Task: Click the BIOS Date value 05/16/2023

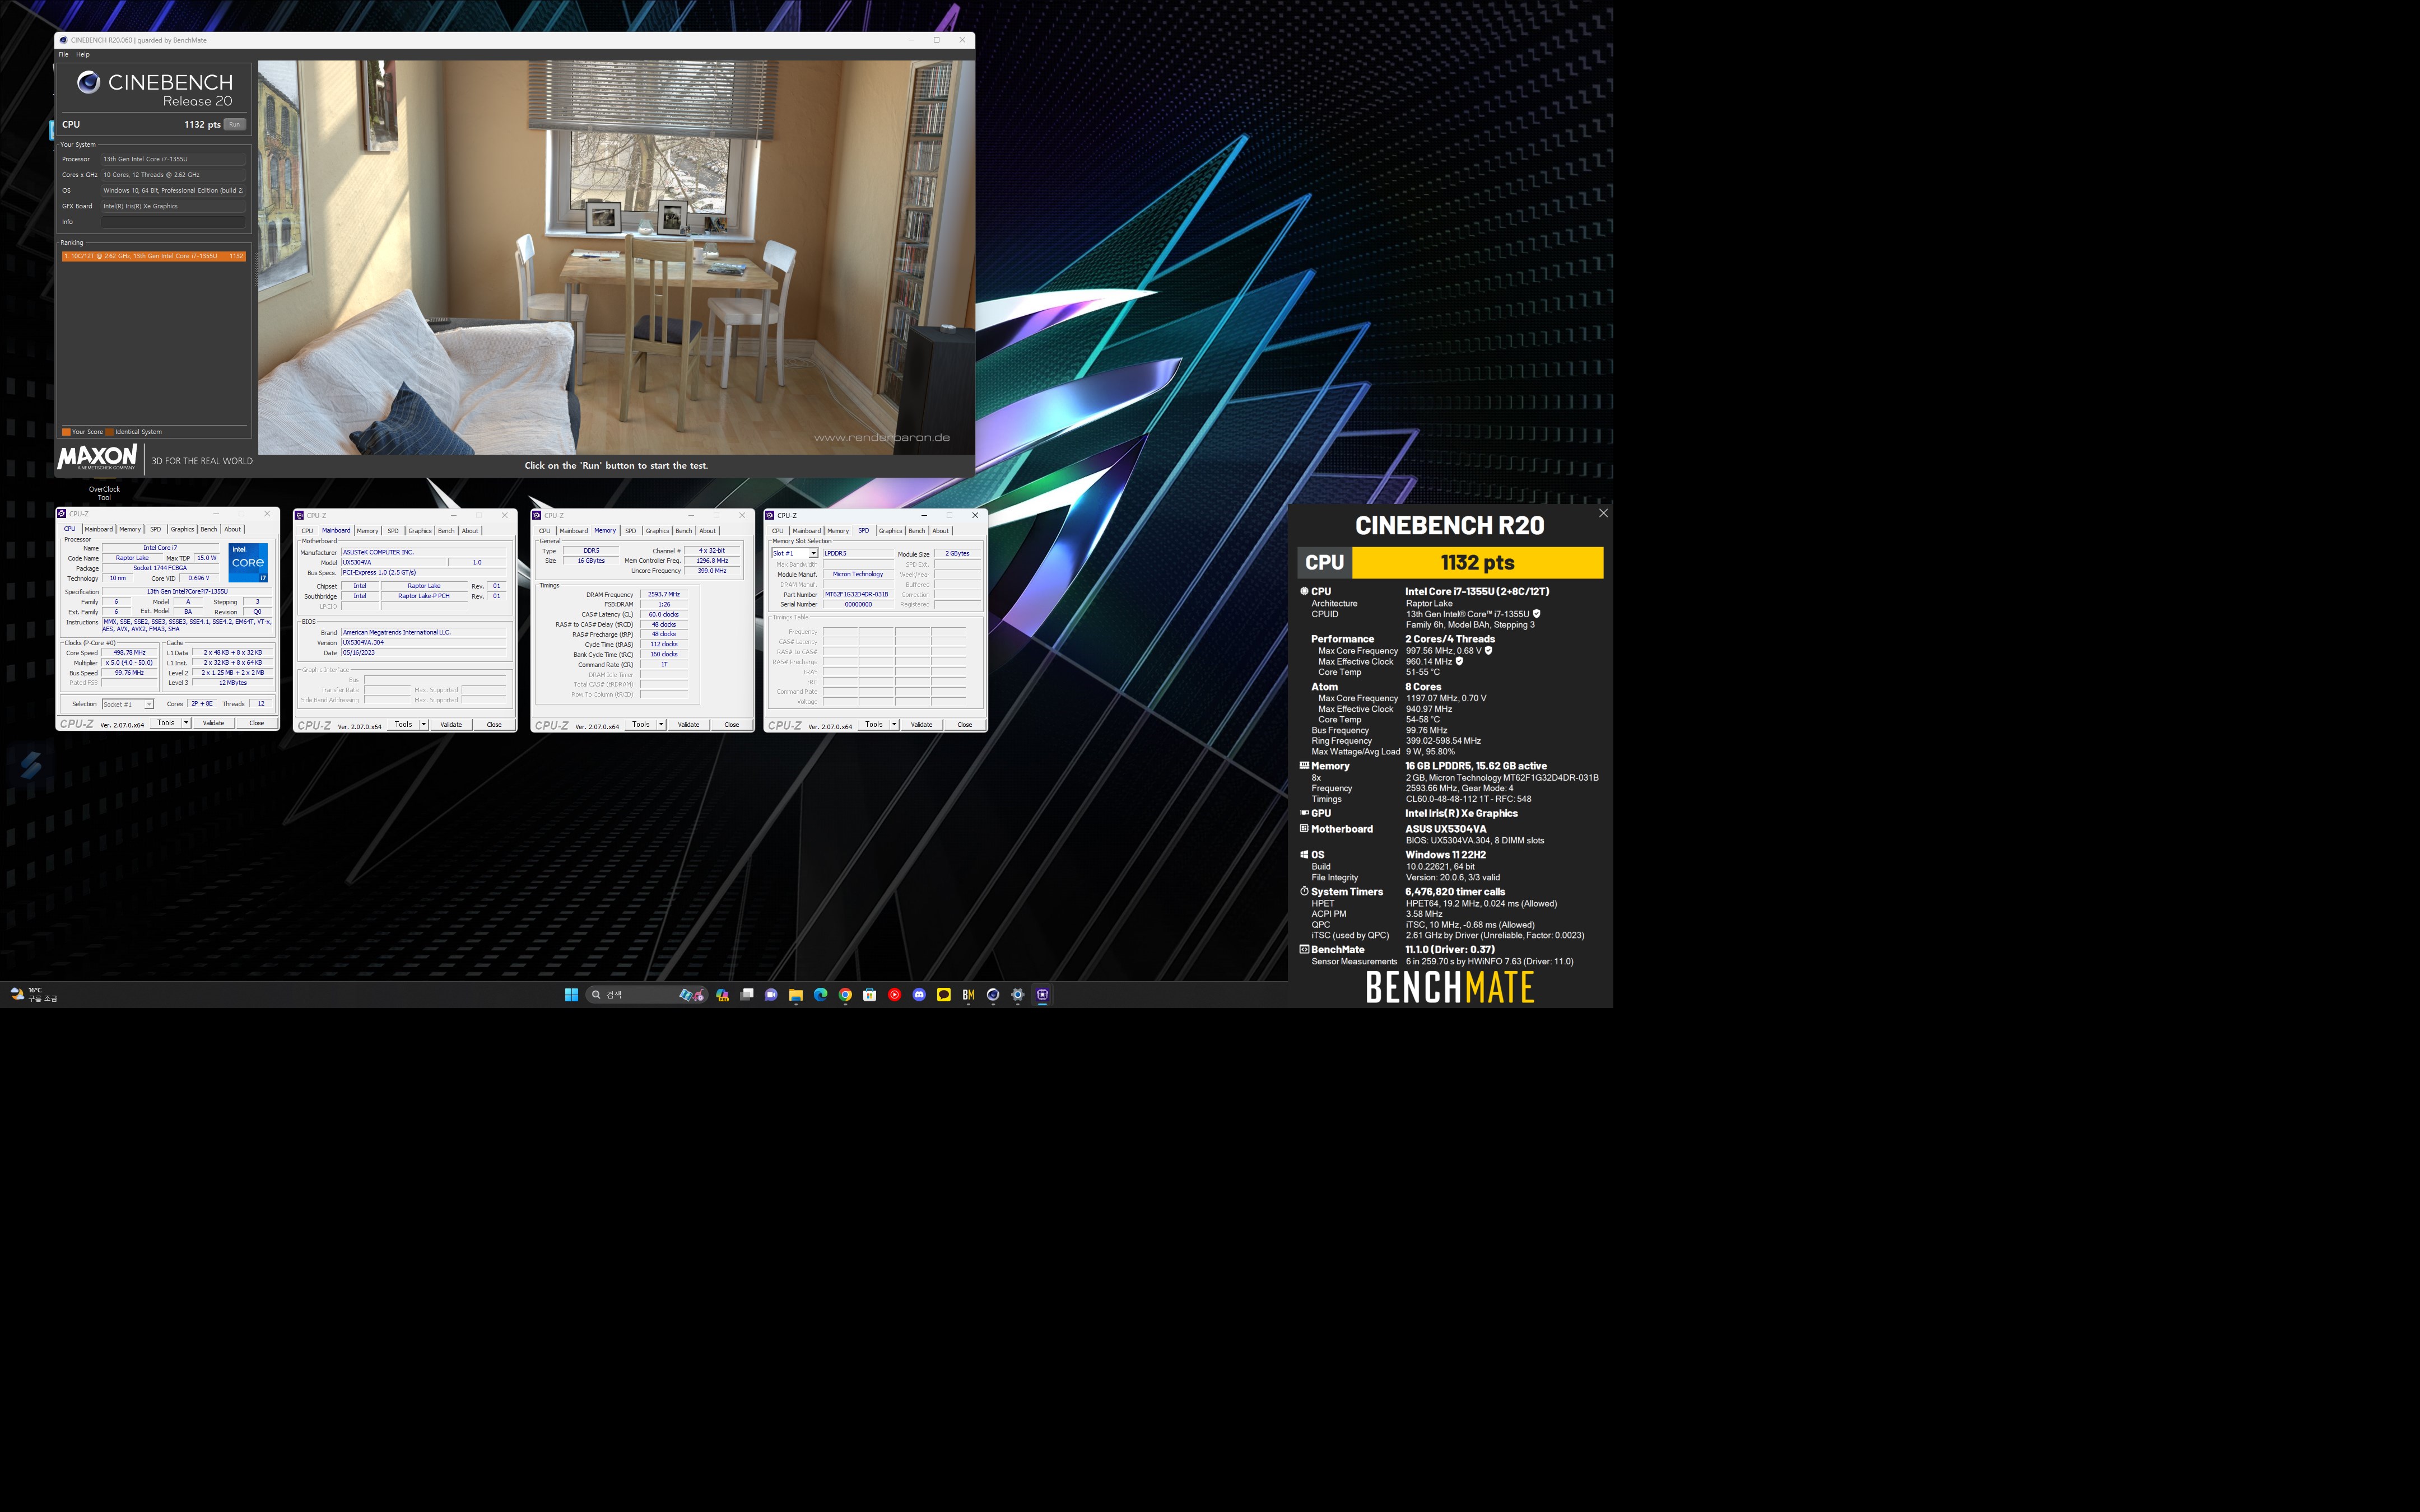Action: point(424,652)
